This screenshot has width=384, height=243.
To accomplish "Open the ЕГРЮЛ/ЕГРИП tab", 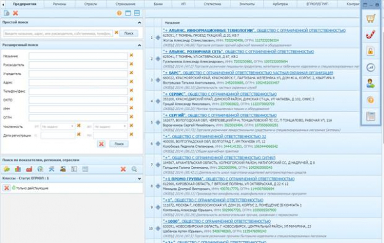I will click(317, 4).
